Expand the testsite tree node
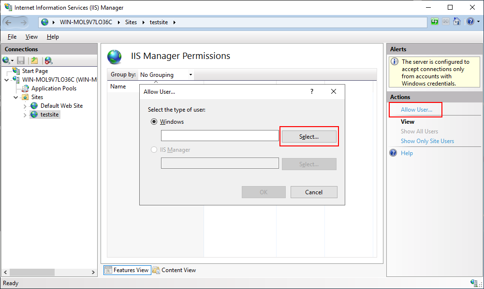 tap(25, 115)
